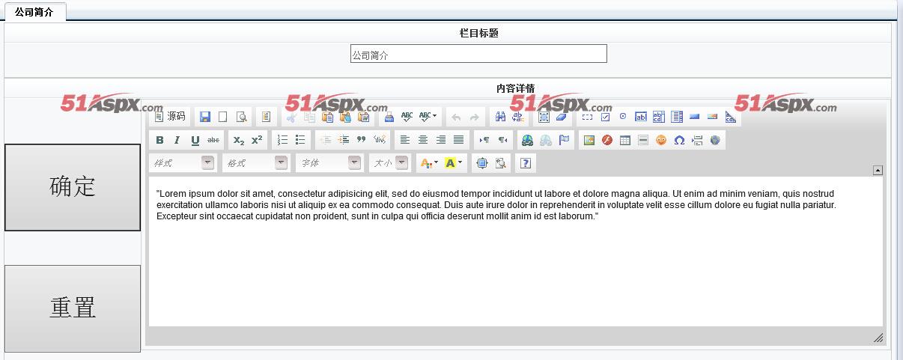This screenshot has height=360, width=903.
Task: Click the Remove Format eraser icon
Action: (562, 117)
